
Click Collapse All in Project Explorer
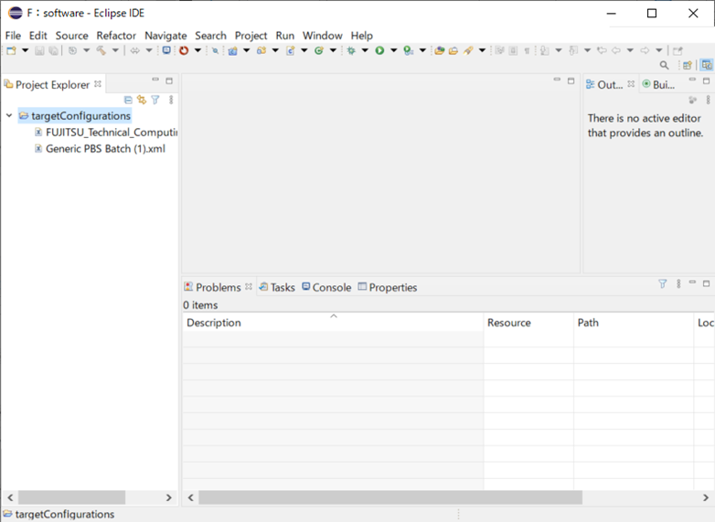(x=128, y=100)
